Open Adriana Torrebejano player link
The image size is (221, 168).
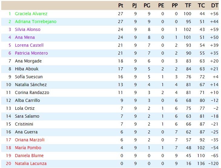[x=36, y=22]
